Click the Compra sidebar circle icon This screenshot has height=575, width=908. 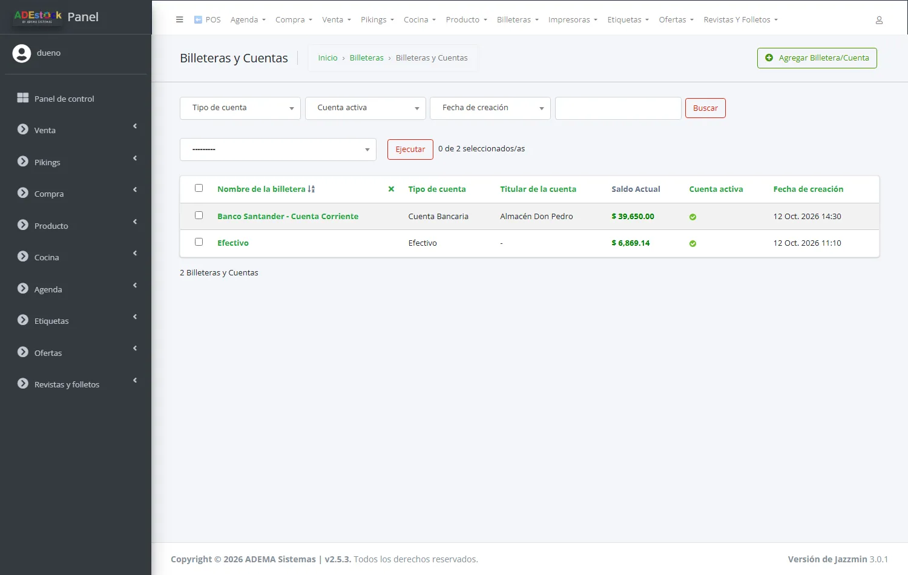coord(23,193)
